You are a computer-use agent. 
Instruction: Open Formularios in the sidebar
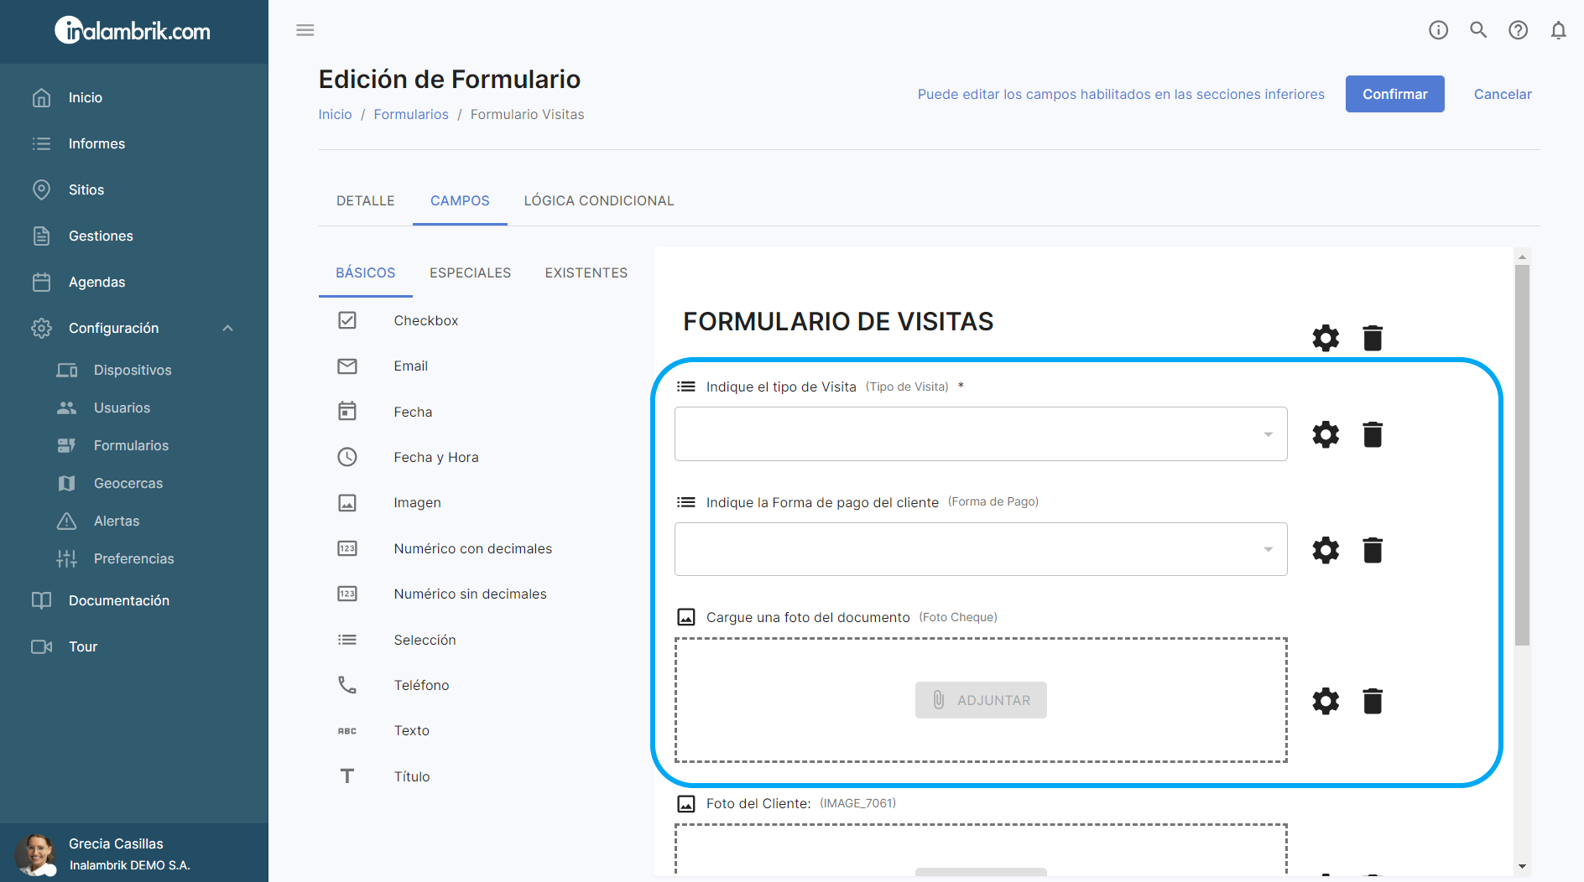click(131, 445)
